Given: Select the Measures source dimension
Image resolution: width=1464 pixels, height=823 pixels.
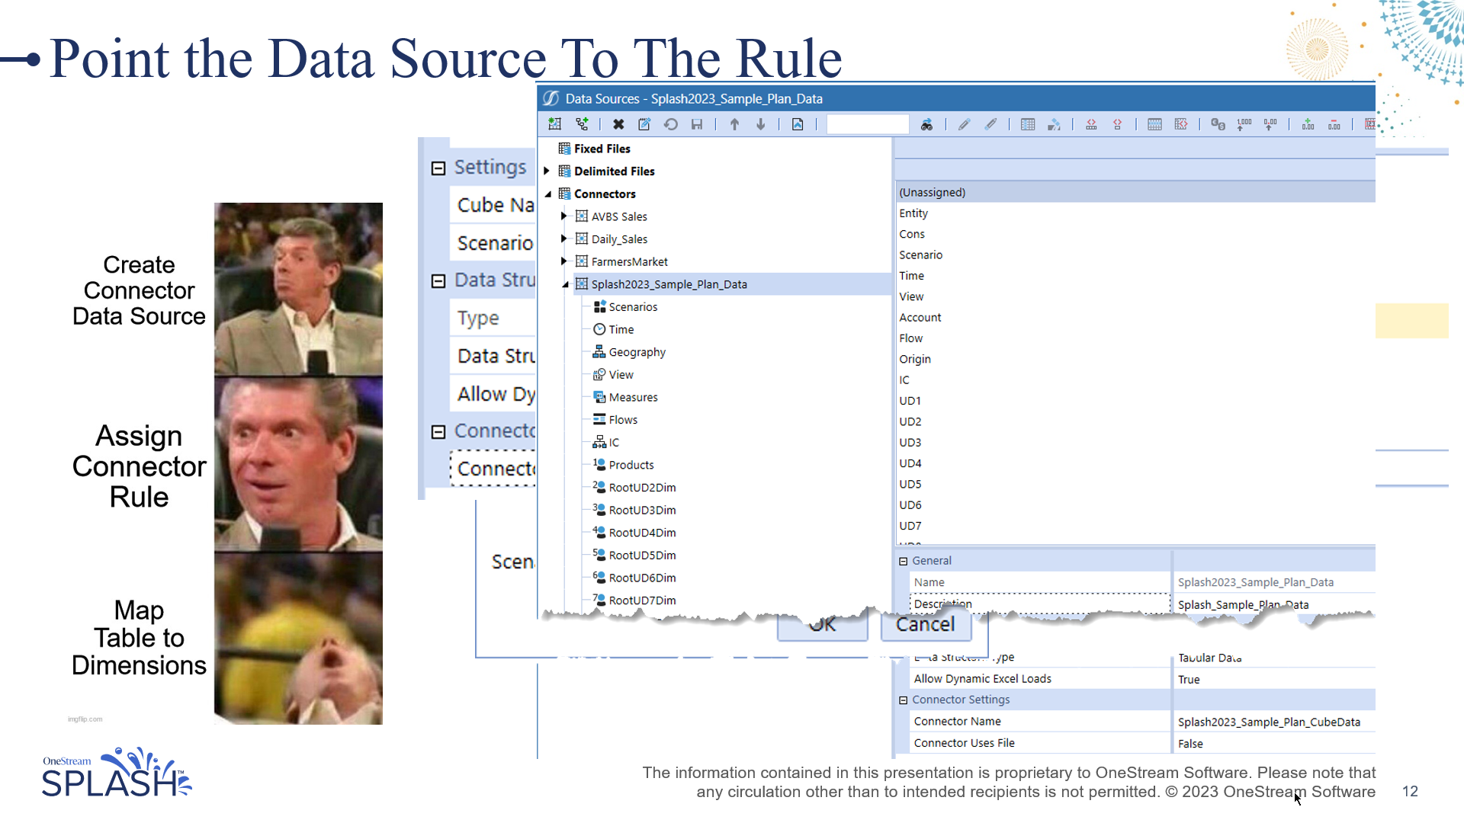Looking at the screenshot, I should coord(633,397).
